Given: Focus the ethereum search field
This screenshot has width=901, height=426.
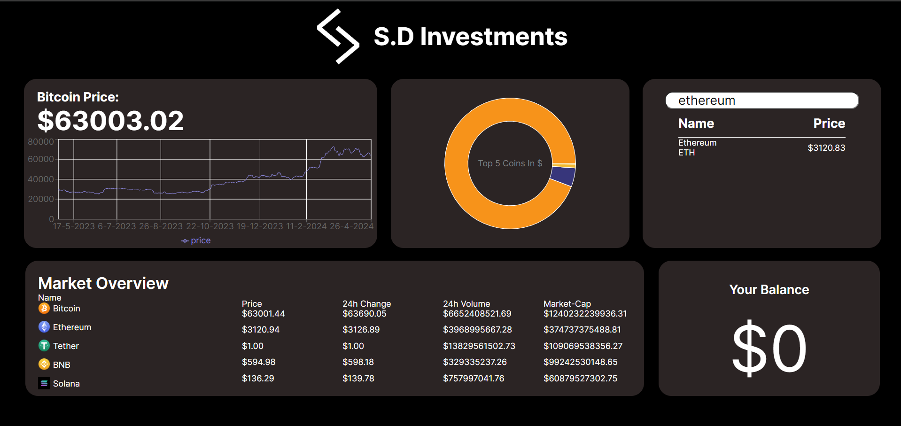Looking at the screenshot, I should tap(761, 101).
